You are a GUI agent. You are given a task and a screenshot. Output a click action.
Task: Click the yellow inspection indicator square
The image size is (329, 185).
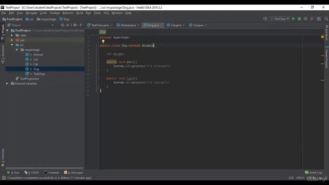[x=322, y=37]
